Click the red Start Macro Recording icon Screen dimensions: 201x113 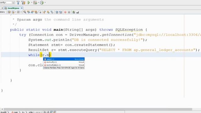(65, 12)
